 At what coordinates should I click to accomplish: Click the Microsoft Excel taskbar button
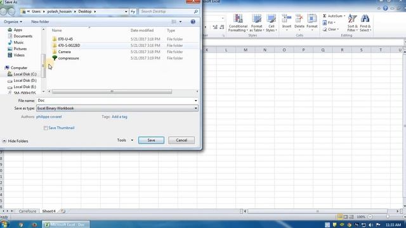coord(66,225)
